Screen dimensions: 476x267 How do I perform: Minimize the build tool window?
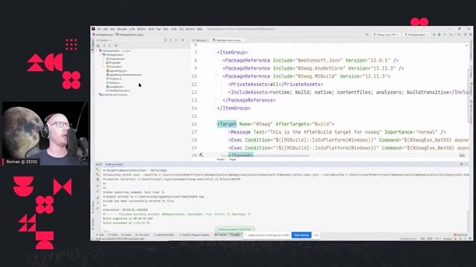tap(467, 164)
